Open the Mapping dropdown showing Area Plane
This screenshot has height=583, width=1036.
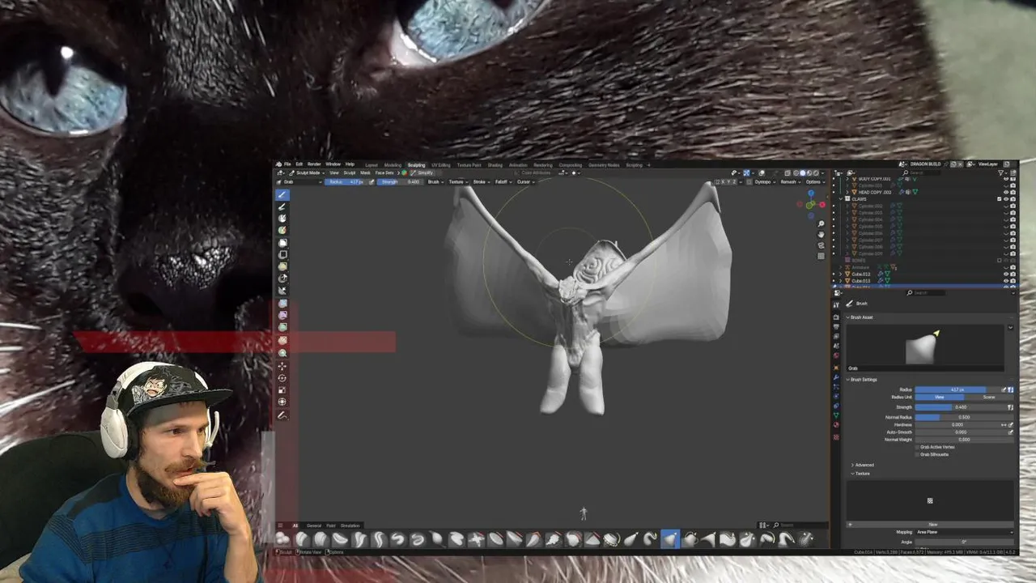pyautogui.click(x=964, y=532)
